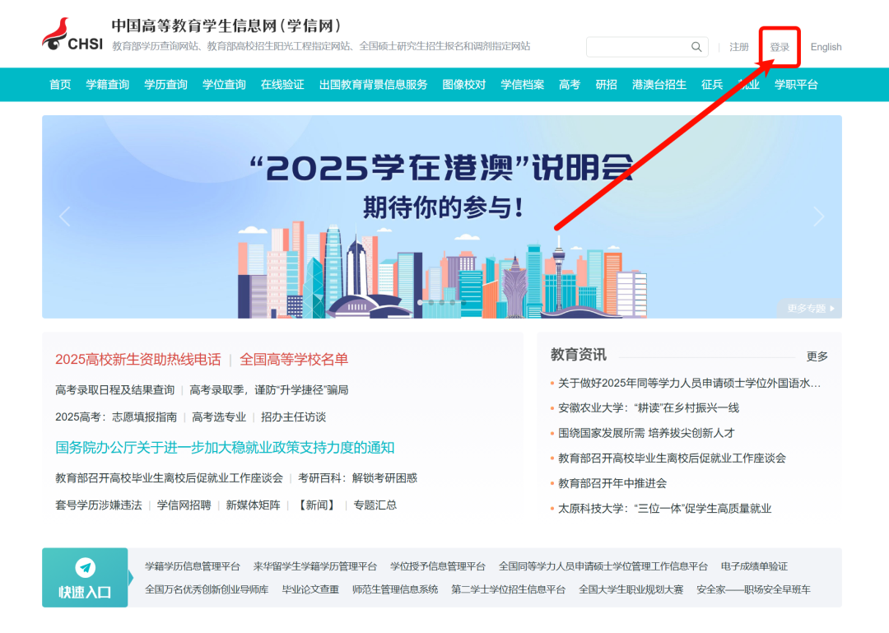Open news about 同等学力人员申请硕士学位外国语
Screen dimensions: 889x633
689,384
